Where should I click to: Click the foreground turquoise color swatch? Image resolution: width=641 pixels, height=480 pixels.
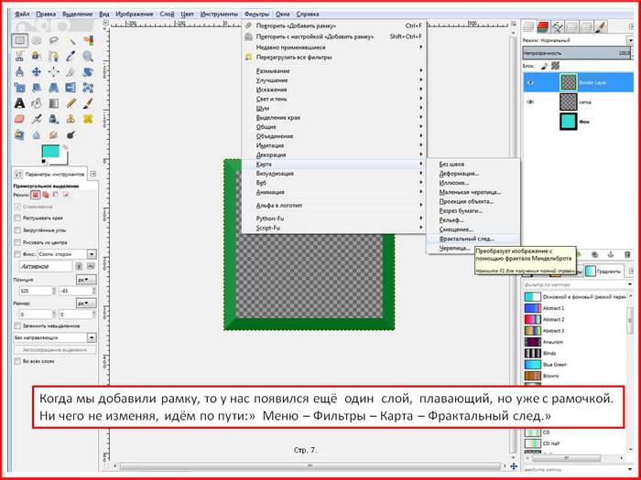coord(50,153)
